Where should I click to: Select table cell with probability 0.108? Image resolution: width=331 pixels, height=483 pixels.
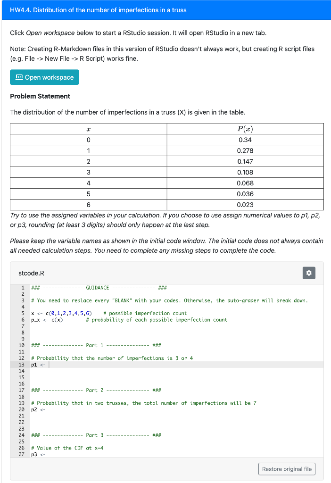245,172
